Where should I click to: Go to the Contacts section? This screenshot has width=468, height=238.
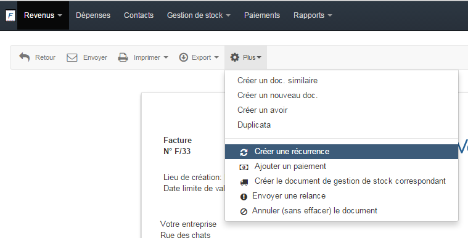pos(139,15)
